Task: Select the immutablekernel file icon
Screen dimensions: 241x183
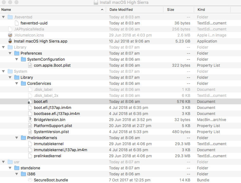Action: [x=30, y=144]
